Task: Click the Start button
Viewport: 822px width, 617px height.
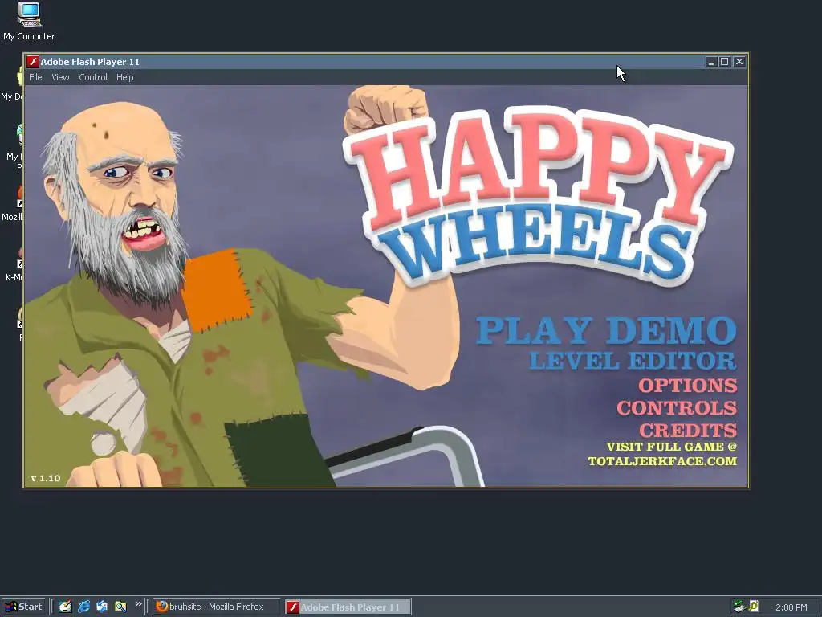Action: (x=23, y=607)
